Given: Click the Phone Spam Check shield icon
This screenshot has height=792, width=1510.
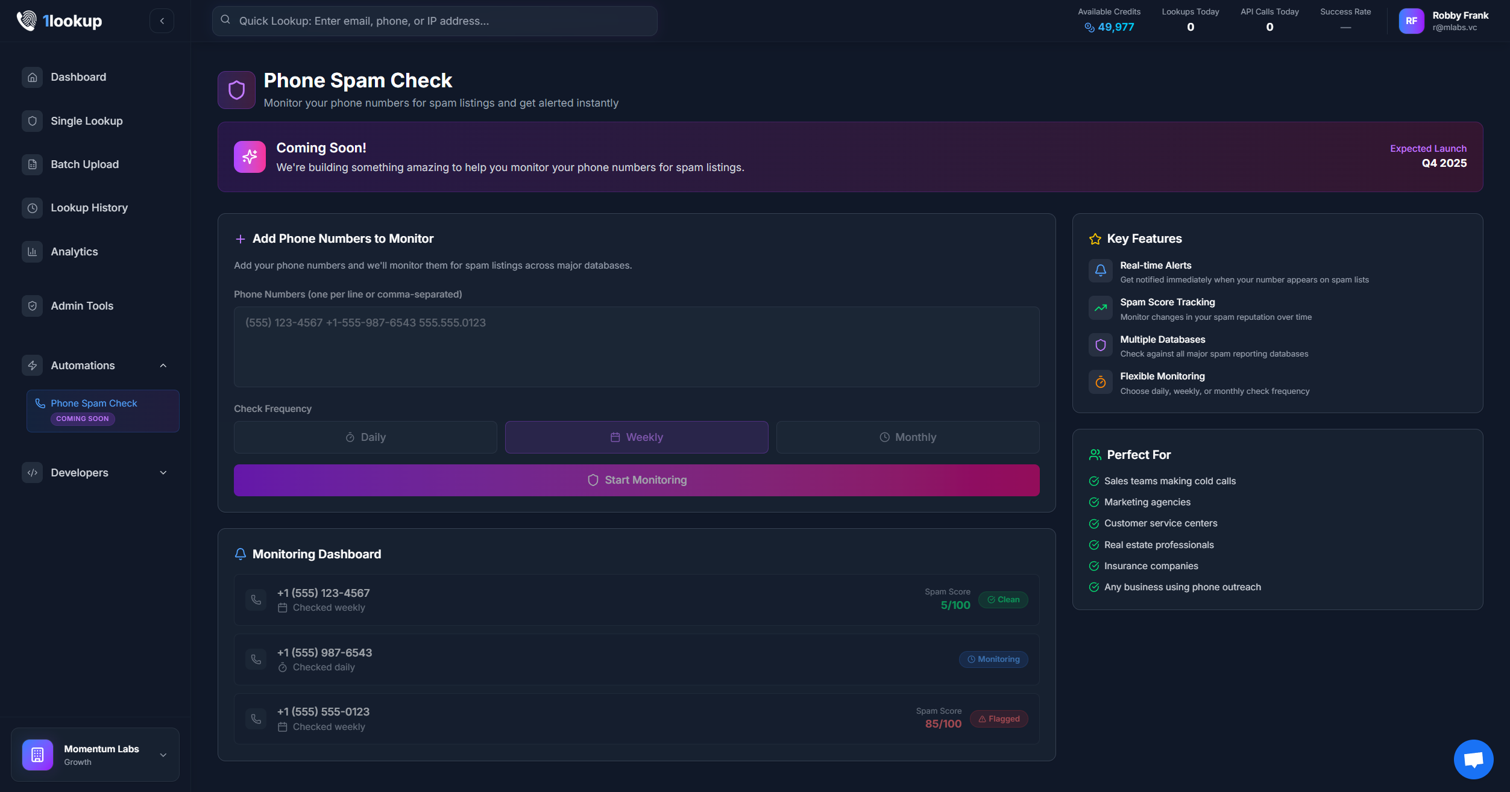Looking at the screenshot, I should 236,90.
